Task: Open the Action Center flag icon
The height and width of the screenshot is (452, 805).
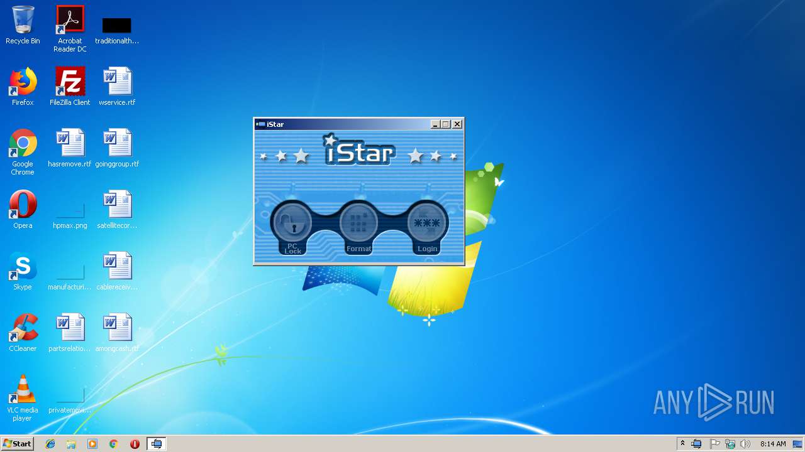Action: [714, 444]
